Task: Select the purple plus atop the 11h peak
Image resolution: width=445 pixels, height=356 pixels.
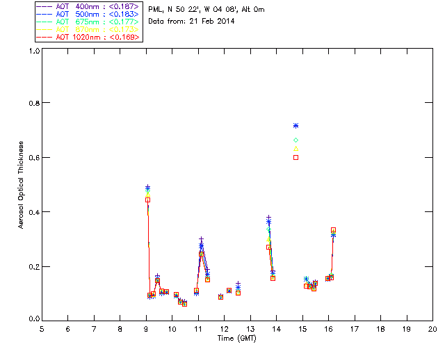Action: (201, 239)
